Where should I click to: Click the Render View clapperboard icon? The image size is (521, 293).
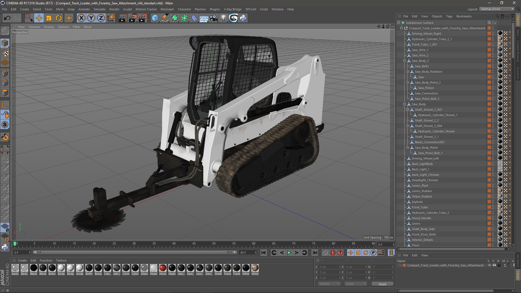tap(123, 18)
